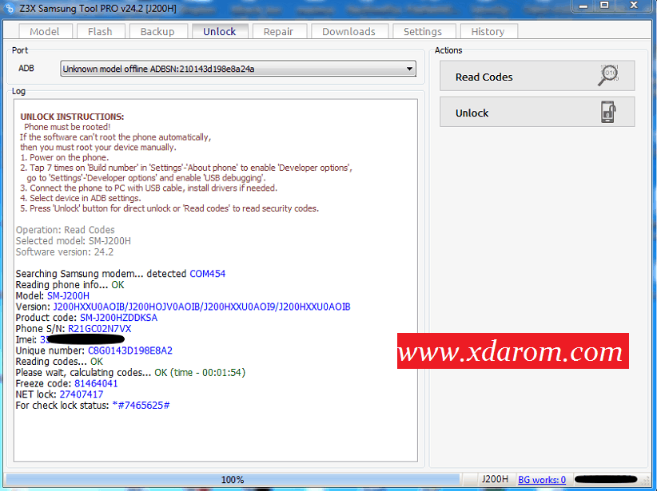This screenshot has width=657, height=491.
Task: Open the Settings tab
Action: click(x=422, y=32)
